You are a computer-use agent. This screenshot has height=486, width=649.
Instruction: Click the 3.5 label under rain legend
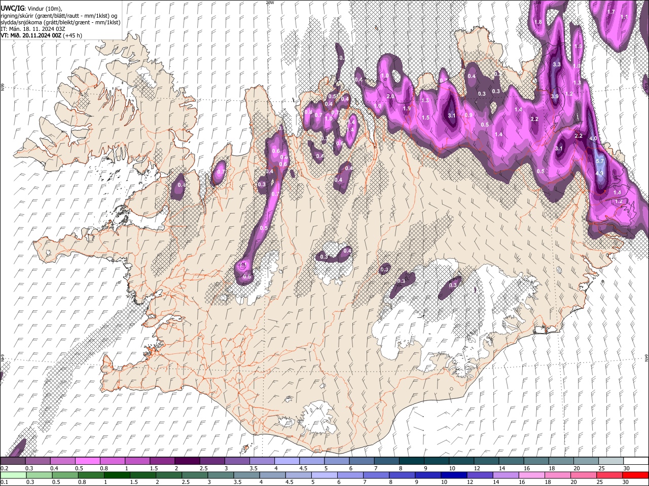click(x=238, y=482)
